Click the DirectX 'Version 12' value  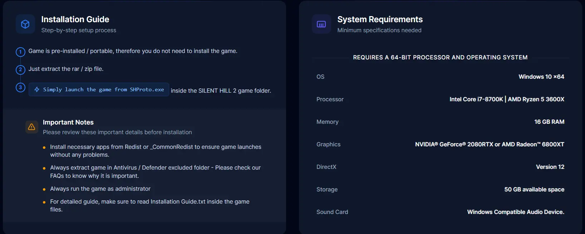pyautogui.click(x=550, y=167)
